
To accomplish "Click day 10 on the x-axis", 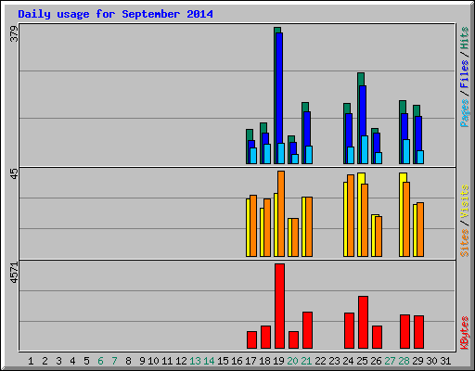I will point(153,361).
